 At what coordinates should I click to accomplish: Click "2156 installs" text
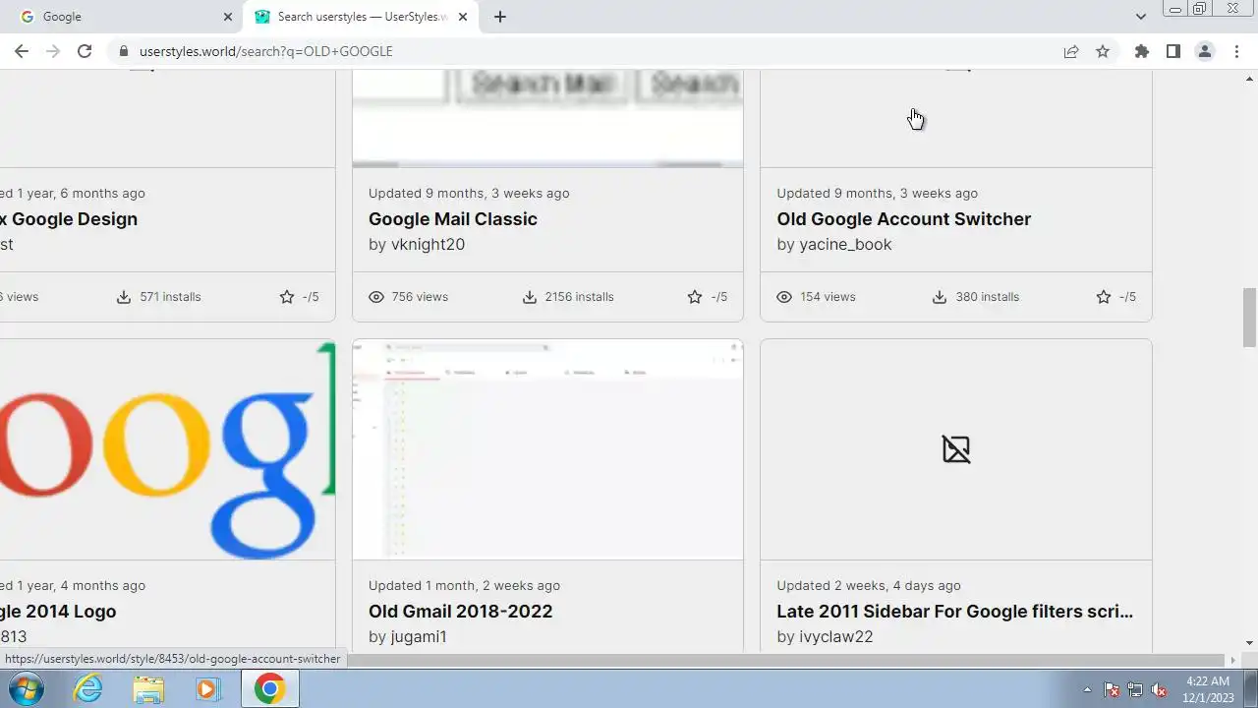pos(579,296)
